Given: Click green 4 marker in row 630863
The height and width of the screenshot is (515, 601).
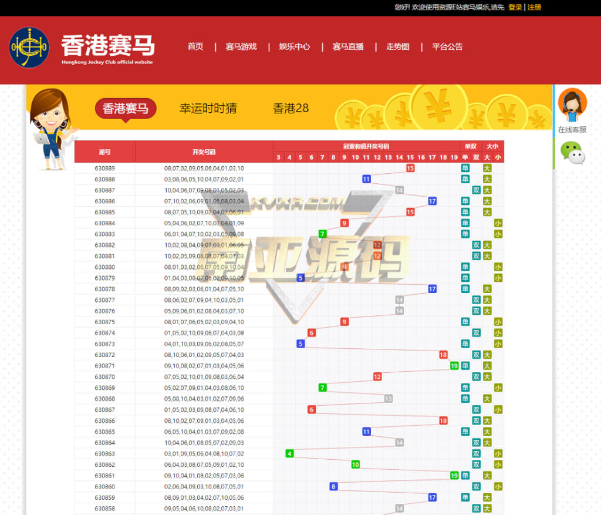Looking at the screenshot, I should point(289,454).
